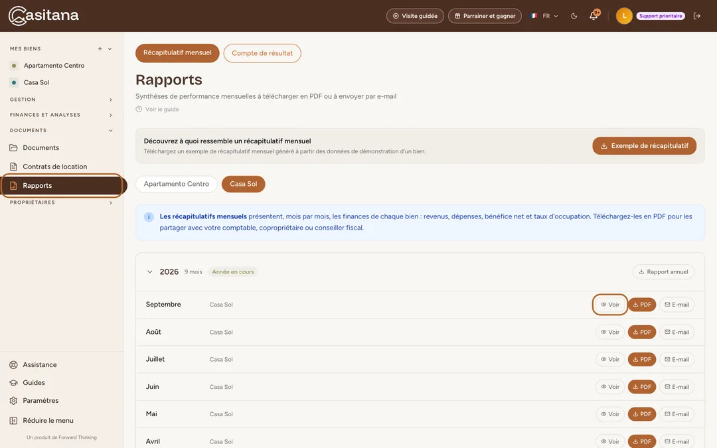717x448 pixels.
Task: Start the Visite guidée
Action: pyautogui.click(x=415, y=16)
